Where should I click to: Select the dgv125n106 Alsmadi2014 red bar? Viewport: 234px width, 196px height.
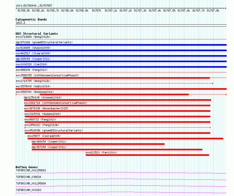(118, 100)
